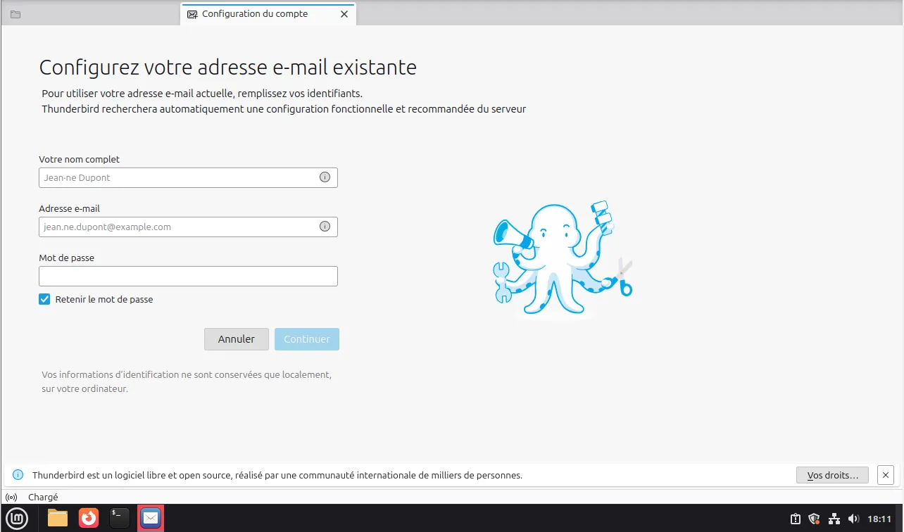Click the Votre nom complet input field
Viewport: 904px width, 532px height.
coord(176,178)
